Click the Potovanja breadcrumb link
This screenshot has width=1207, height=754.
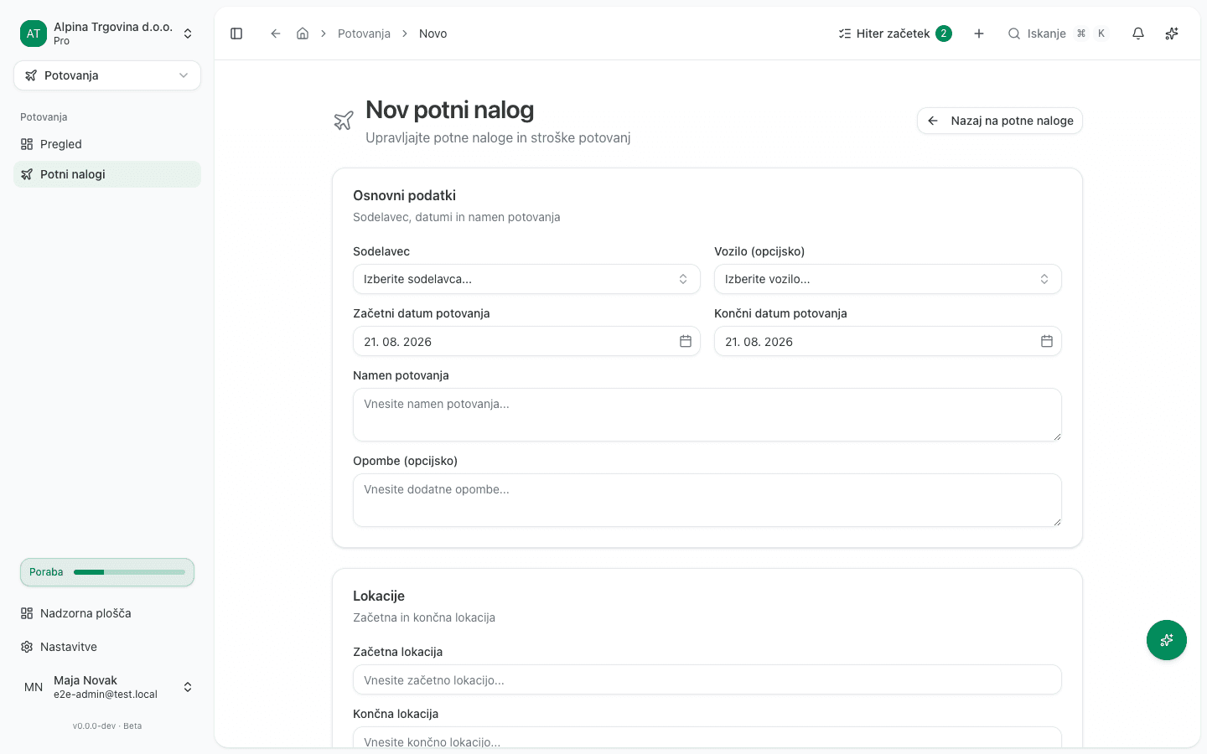[364, 34]
